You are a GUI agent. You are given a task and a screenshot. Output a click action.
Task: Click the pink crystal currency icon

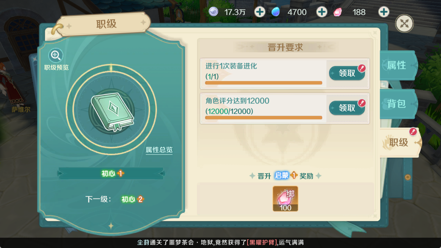point(338,12)
